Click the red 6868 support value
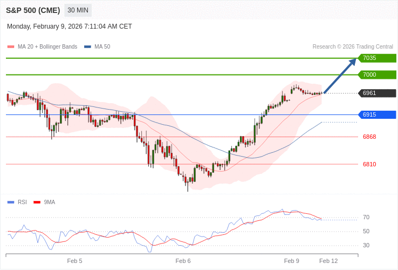This screenshot has height=270, width=398. click(x=369, y=137)
